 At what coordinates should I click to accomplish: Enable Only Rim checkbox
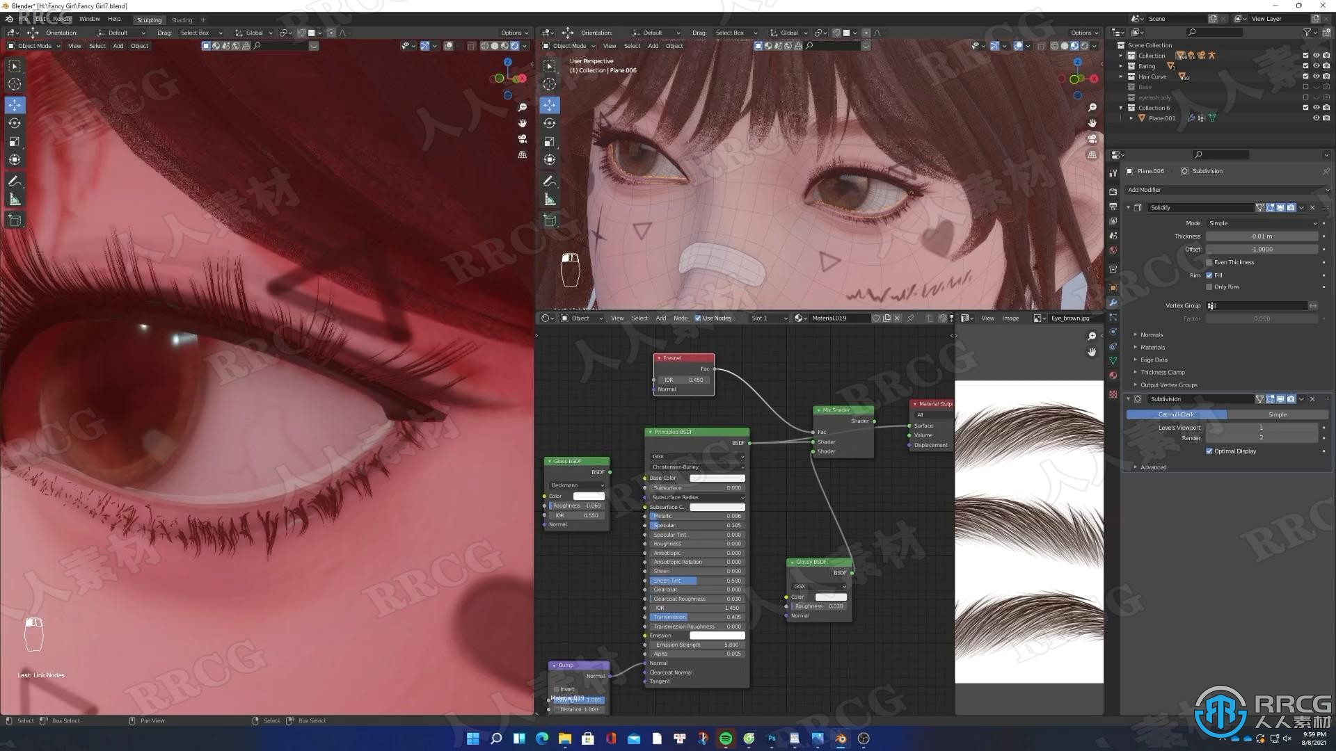tap(1209, 287)
